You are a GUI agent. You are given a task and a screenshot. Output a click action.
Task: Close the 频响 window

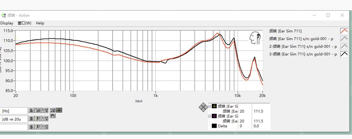point(342,15)
